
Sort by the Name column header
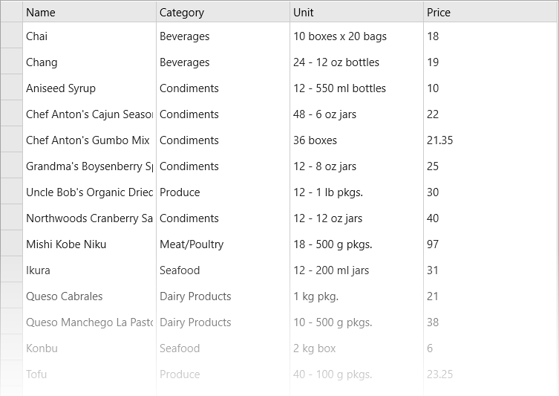pos(90,12)
